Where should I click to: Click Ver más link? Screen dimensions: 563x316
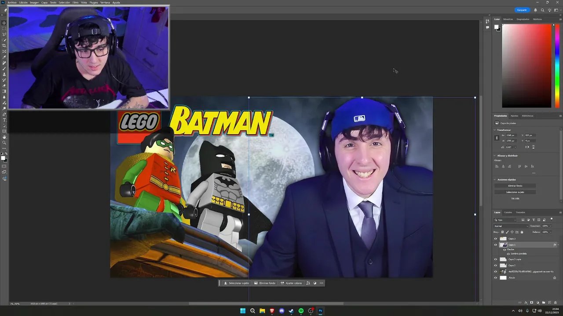click(x=515, y=198)
